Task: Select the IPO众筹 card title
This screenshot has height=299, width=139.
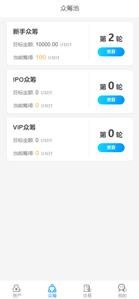Action: coord(24,80)
